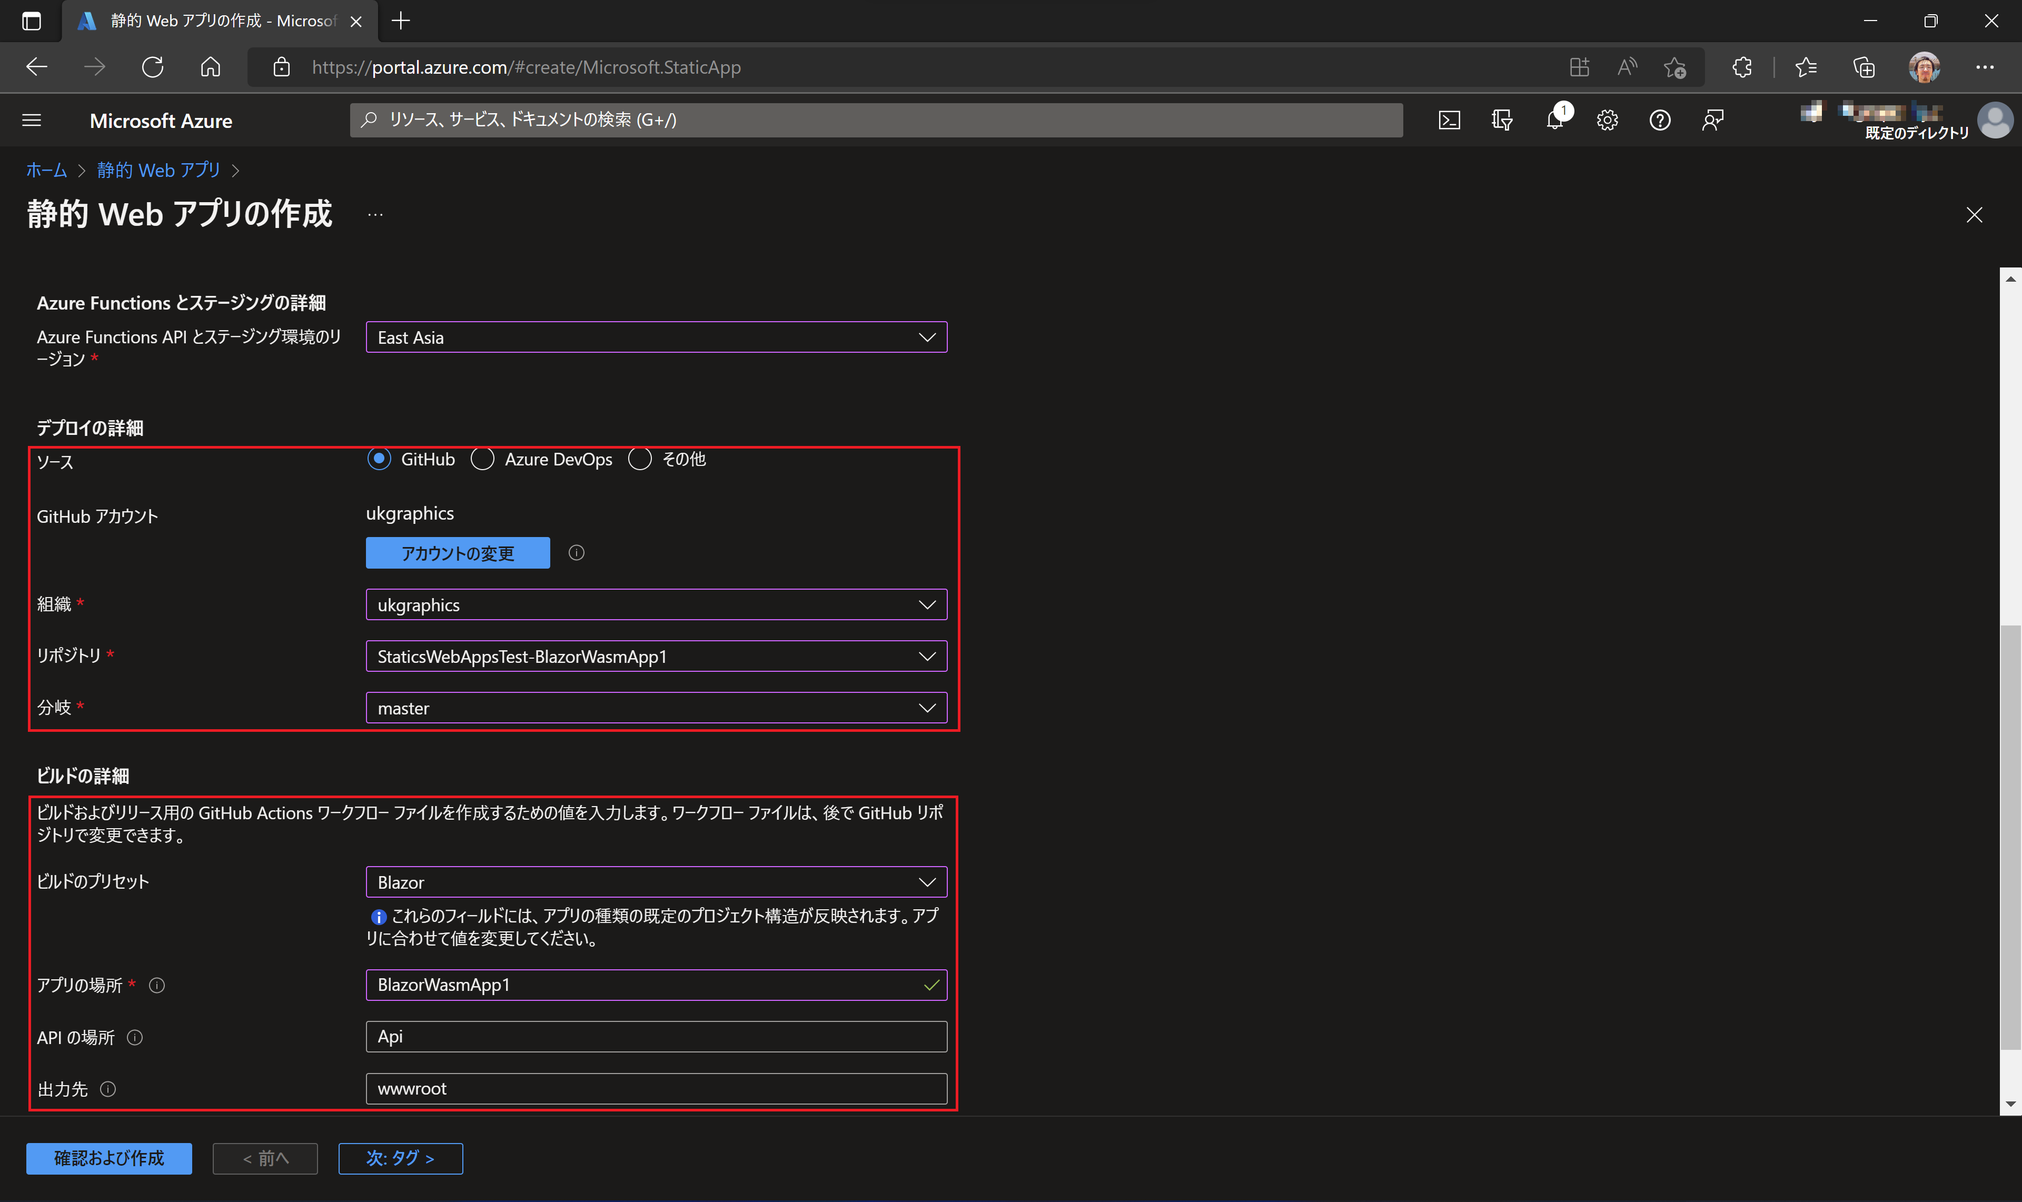Viewport: 2022px width, 1202px height.
Task: Click the info icon beside アプリの場所
Action: tap(157, 985)
